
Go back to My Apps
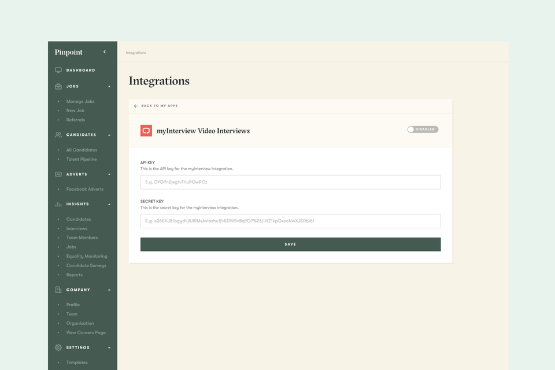pyautogui.click(x=160, y=106)
